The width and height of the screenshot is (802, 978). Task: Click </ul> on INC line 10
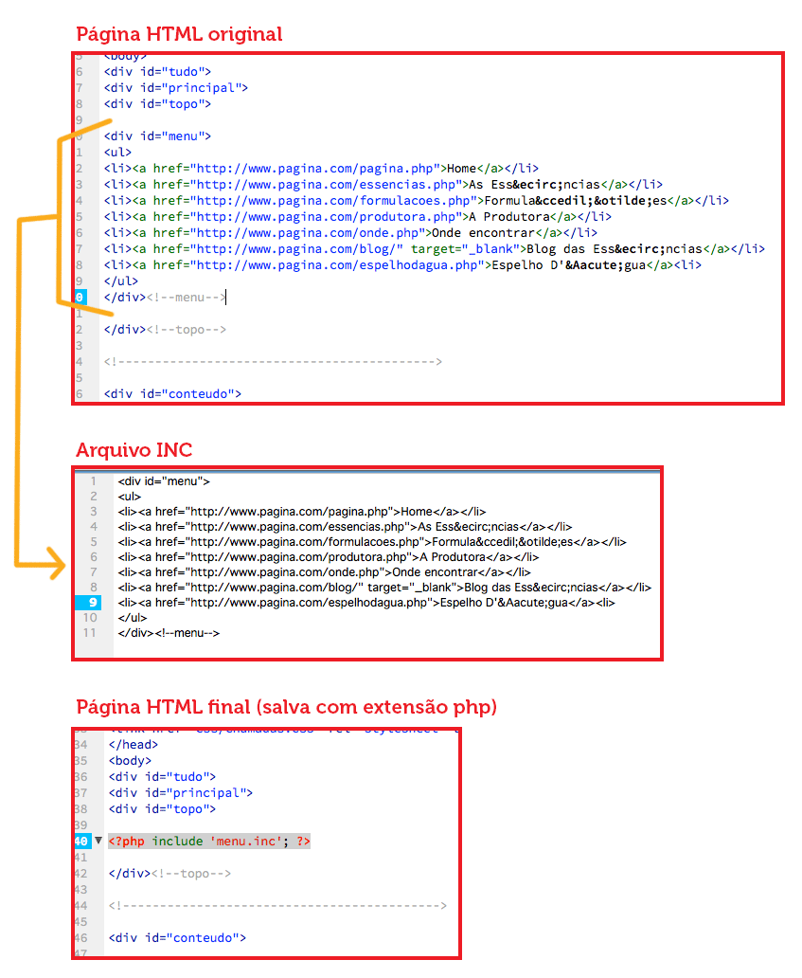coord(133,618)
